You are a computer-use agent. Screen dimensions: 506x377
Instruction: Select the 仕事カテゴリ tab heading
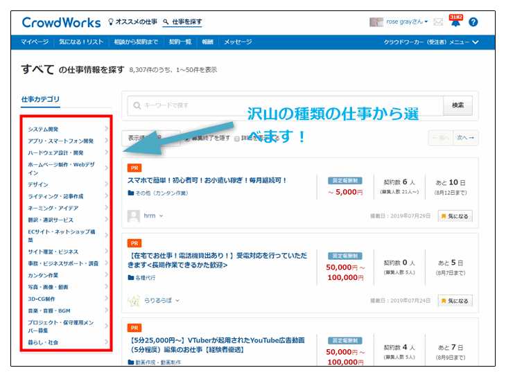tap(40, 99)
